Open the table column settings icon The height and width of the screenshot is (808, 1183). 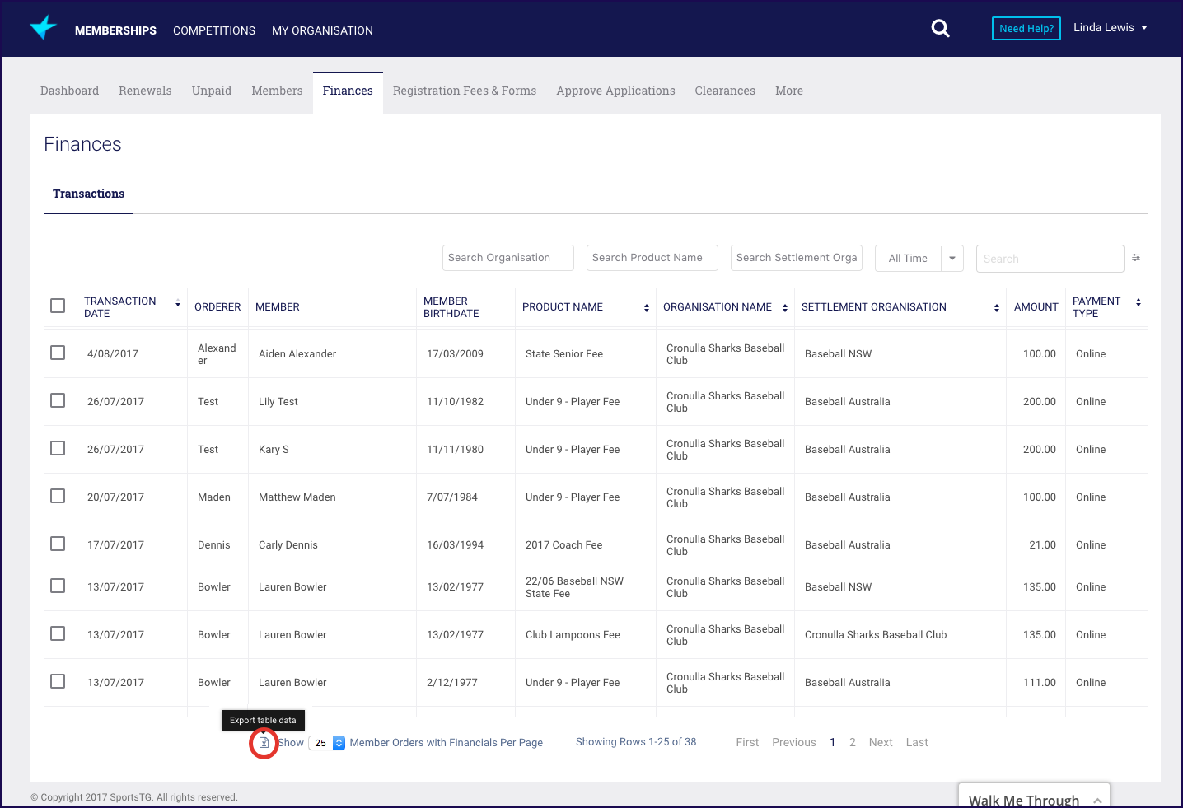(1136, 258)
